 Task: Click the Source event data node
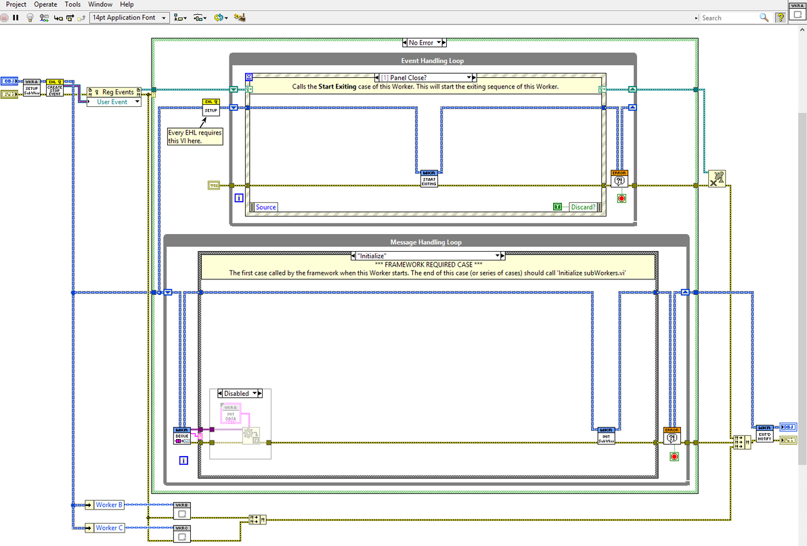265,207
